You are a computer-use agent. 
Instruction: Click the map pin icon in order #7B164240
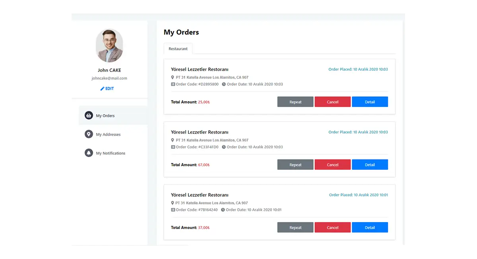coord(173,203)
